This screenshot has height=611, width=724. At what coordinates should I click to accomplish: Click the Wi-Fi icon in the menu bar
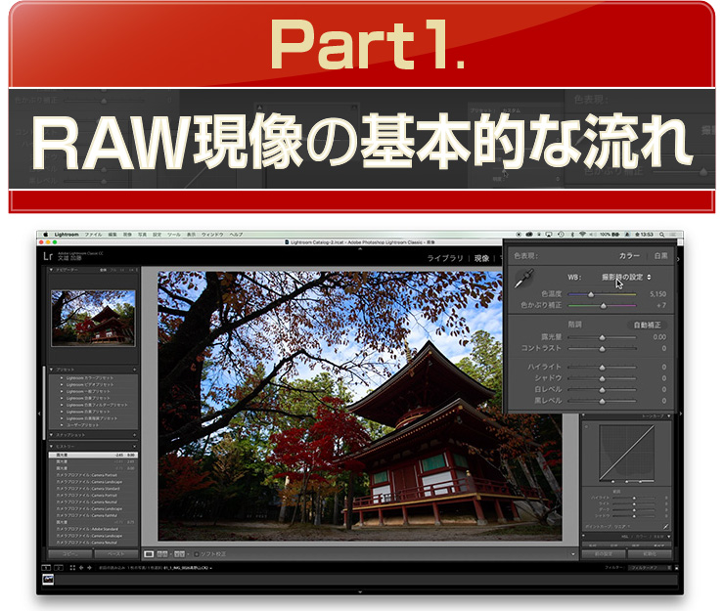coord(583,235)
